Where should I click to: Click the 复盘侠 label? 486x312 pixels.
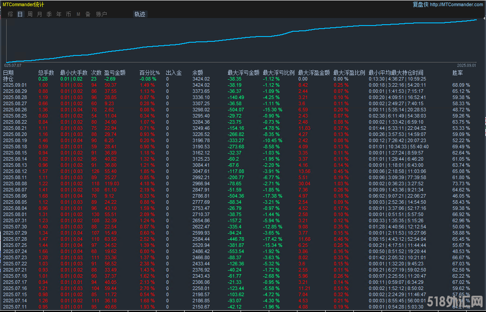coord(420,4)
